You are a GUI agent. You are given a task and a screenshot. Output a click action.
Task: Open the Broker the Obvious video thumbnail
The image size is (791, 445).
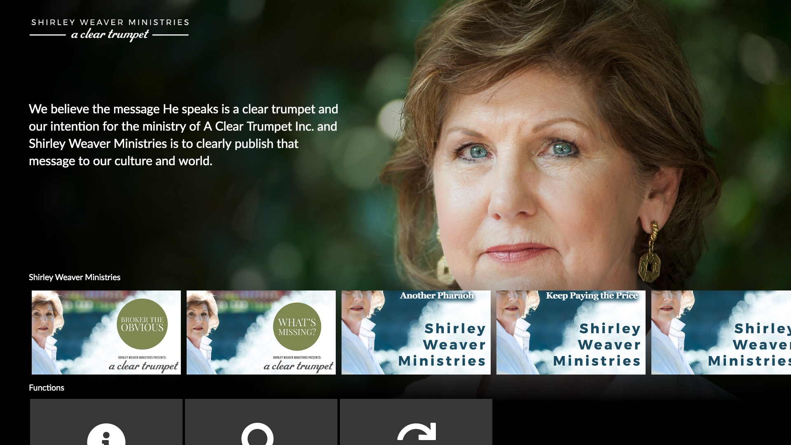(106, 333)
